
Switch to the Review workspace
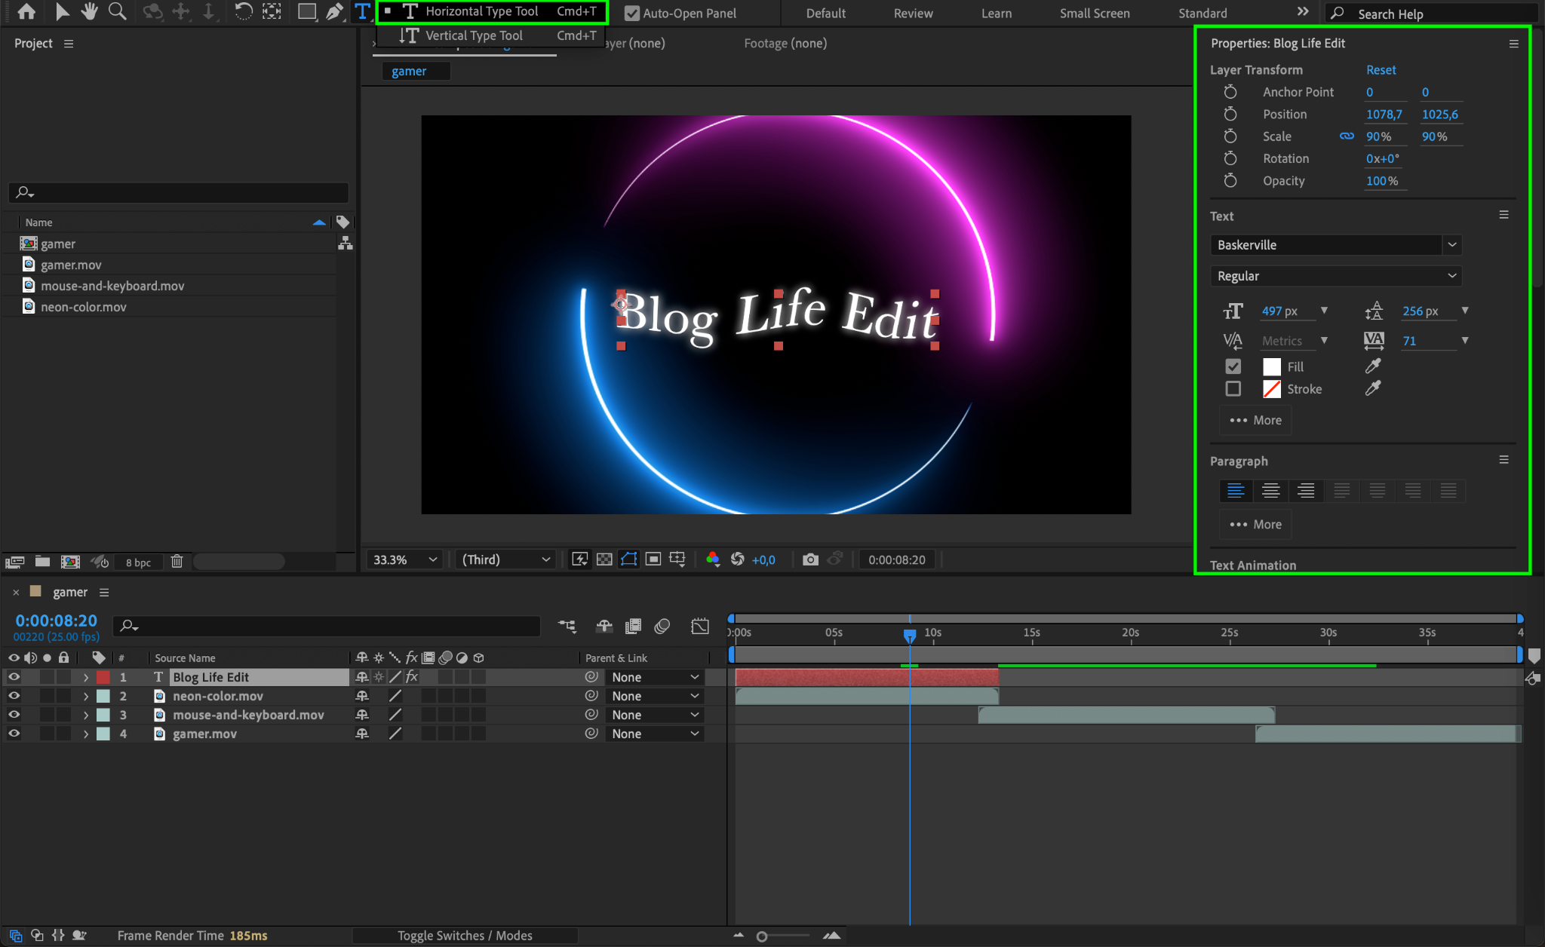[x=913, y=14]
